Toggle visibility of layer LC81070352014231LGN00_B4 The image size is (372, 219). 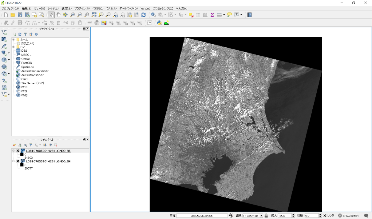(x=18, y=161)
